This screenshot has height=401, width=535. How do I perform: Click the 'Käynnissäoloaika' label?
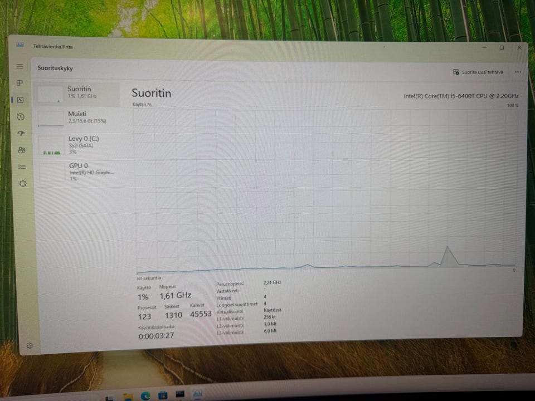pos(156,327)
